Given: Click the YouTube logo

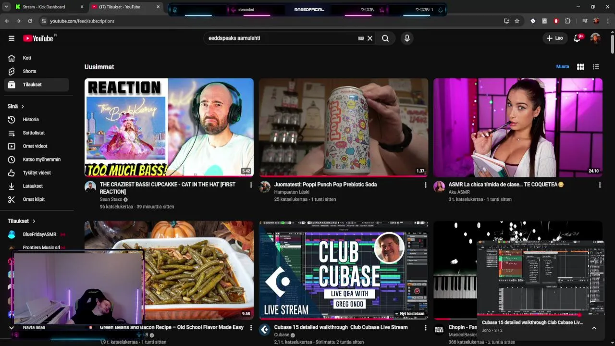Looking at the screenshot, I should click(38, 38).
